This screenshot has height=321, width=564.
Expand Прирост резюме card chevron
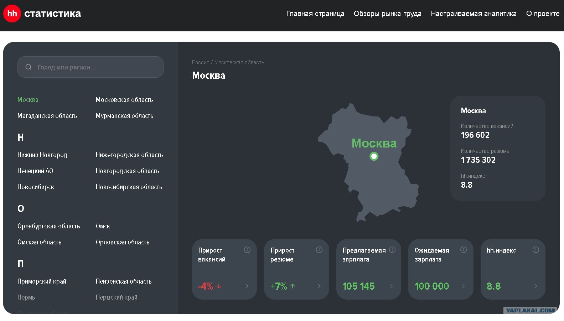(319, 286)
